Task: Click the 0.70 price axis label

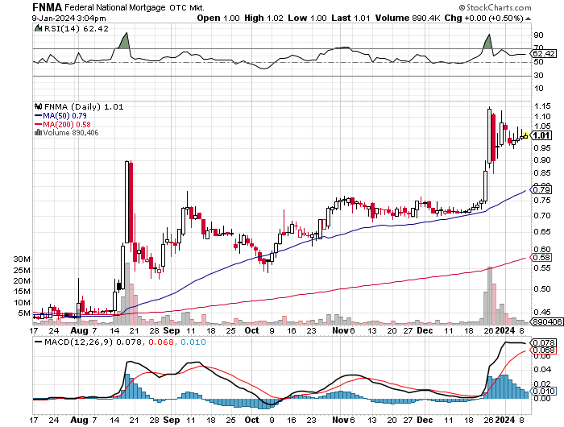Action: click(542, 216)
